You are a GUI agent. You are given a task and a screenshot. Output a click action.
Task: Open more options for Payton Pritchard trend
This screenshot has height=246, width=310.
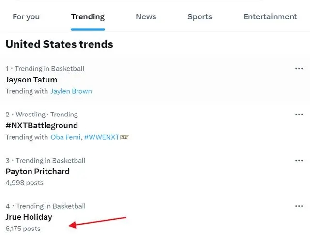point(299,161)
